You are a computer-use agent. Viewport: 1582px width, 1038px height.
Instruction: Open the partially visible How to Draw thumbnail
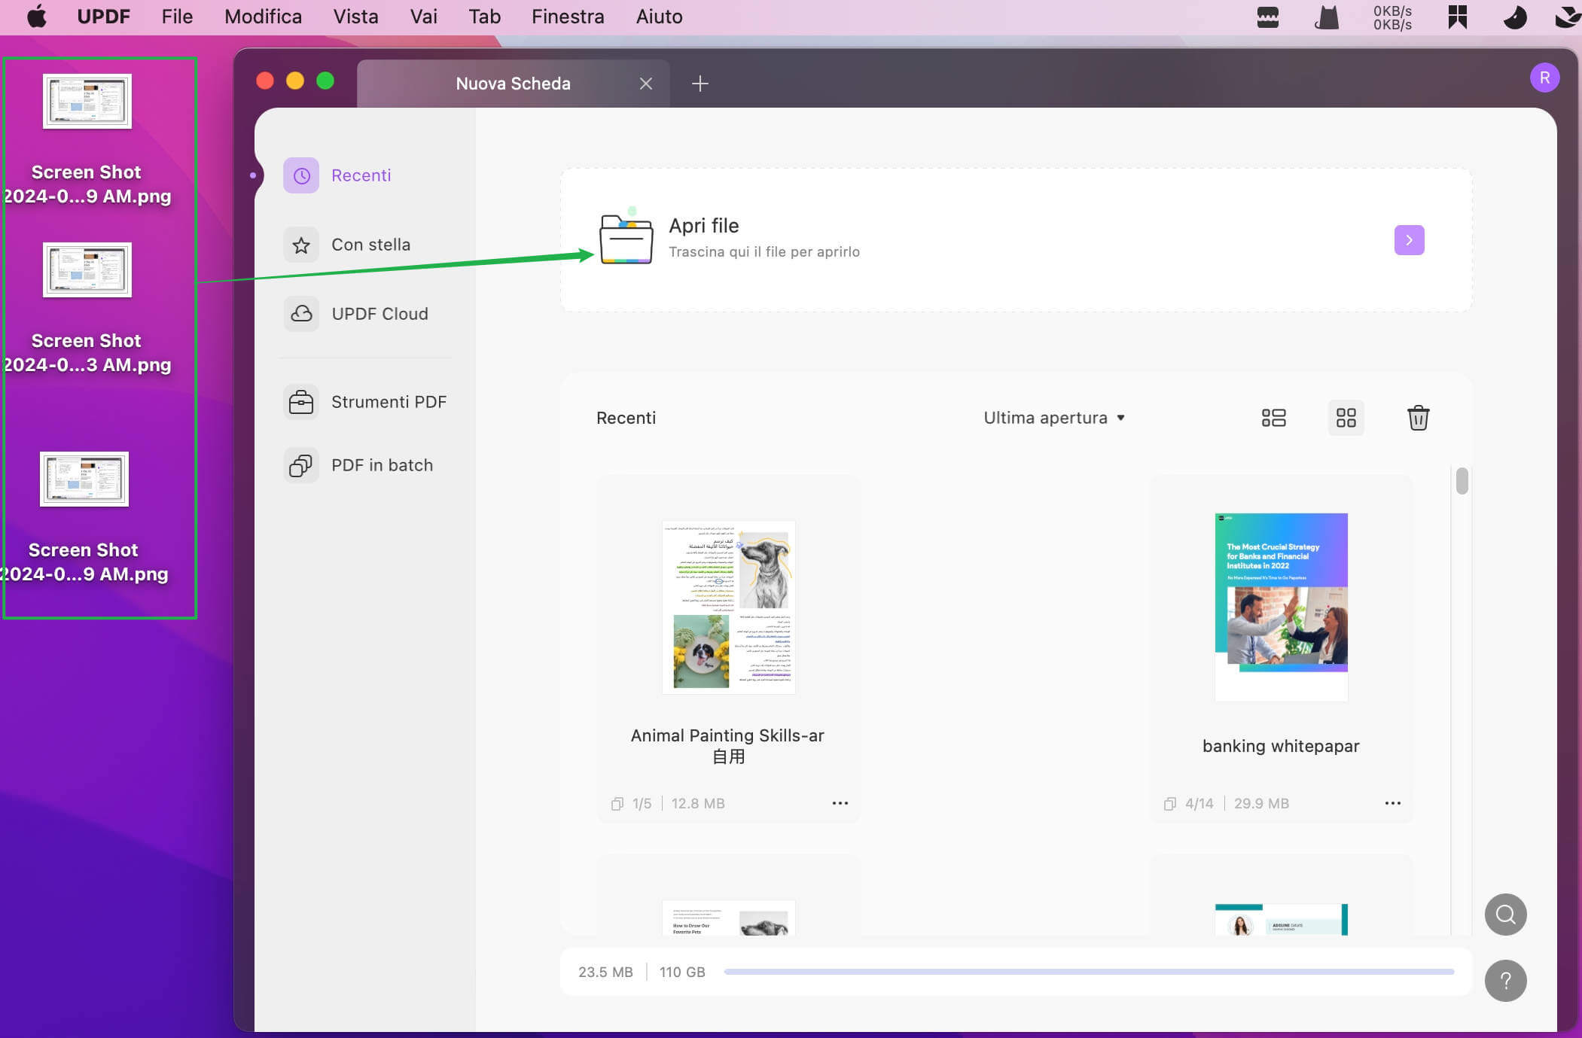tap(728, 918)
